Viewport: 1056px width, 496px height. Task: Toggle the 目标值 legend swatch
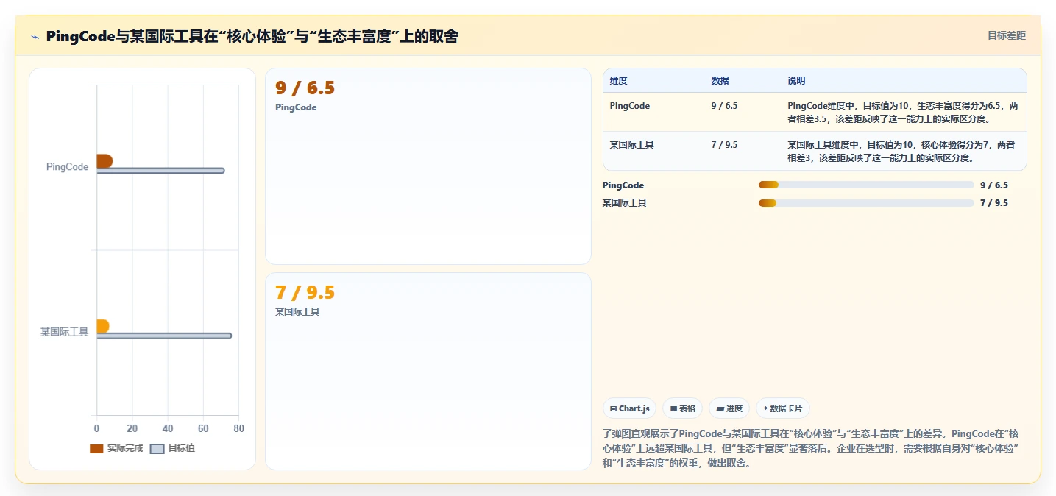[157, 448]
